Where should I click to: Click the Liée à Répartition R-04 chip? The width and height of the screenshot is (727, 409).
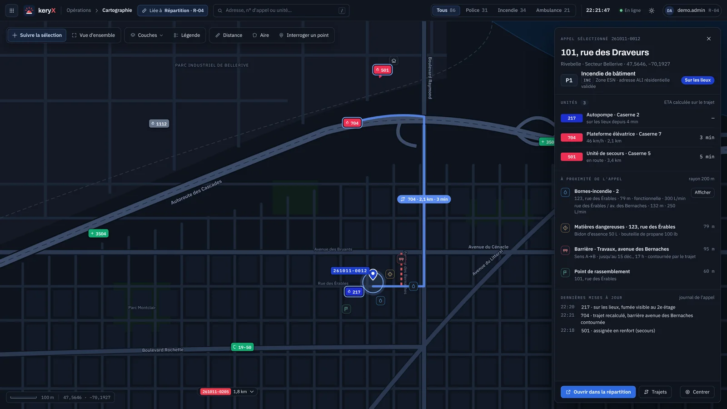(173, 10)
